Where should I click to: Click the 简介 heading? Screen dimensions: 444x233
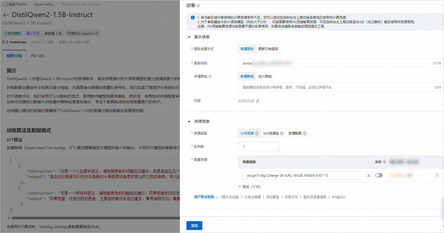(12, 71)
